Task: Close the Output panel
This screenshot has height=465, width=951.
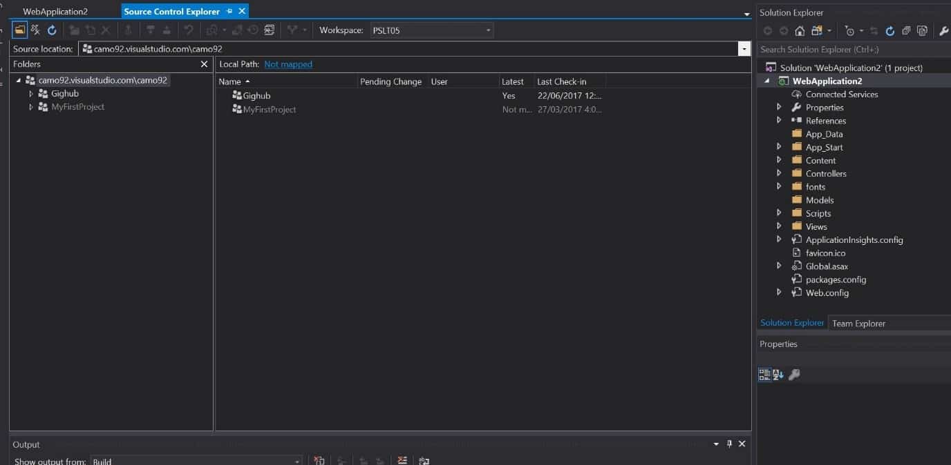Action: tap(742, 444)
